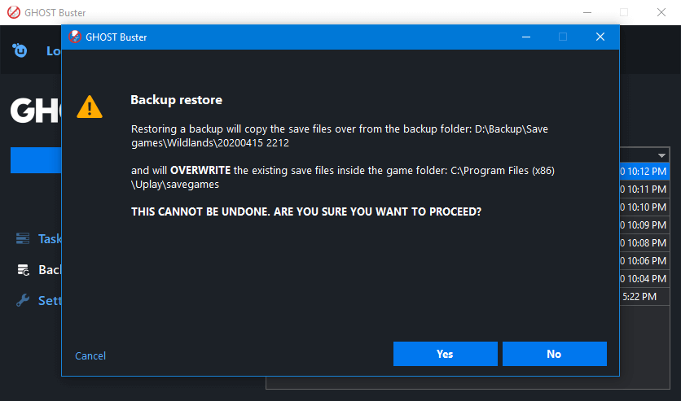Viewport: 681px width, 401px height.
Task: Select the 10:08 PM backup entry
Action: [644, 242]
